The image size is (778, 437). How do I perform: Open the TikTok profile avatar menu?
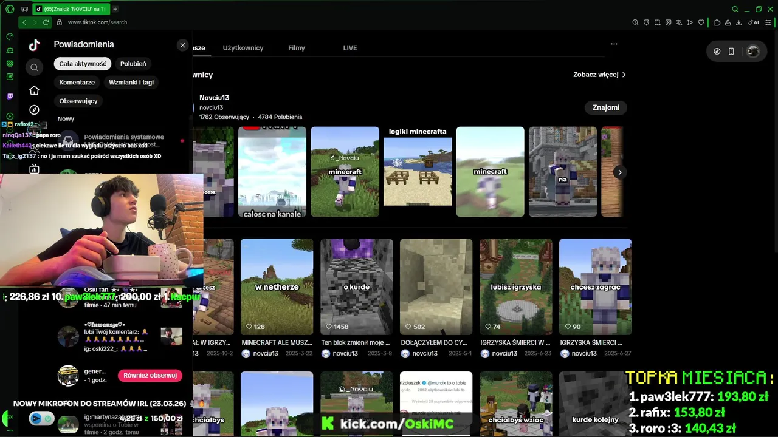[753, 52]
